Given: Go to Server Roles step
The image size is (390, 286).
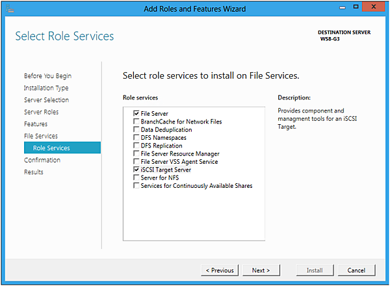Looking at the screenshot, I should (42, 112).
